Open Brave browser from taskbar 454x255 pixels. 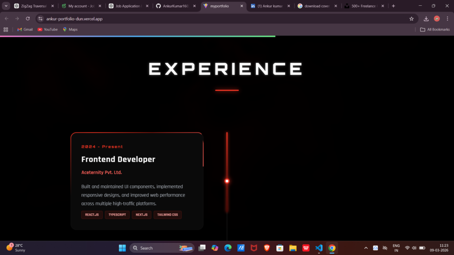(x=267, y=248)
